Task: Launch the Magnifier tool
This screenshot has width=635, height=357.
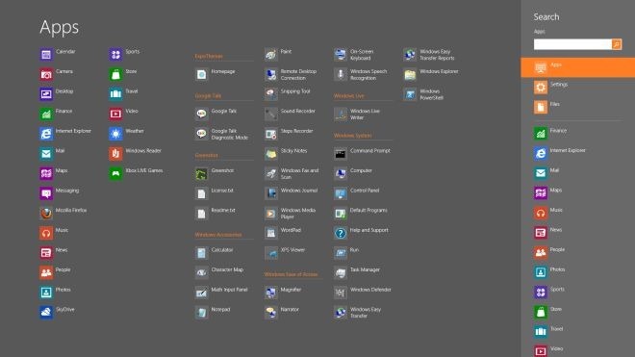Action: [271, 293]
